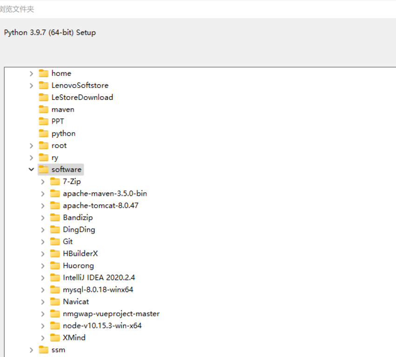Image resolution: width=396 pixels, height=357 pixels.
Task: Expand the apache-tomcat-8.0.47 arrow
Action: coord(43,206)
